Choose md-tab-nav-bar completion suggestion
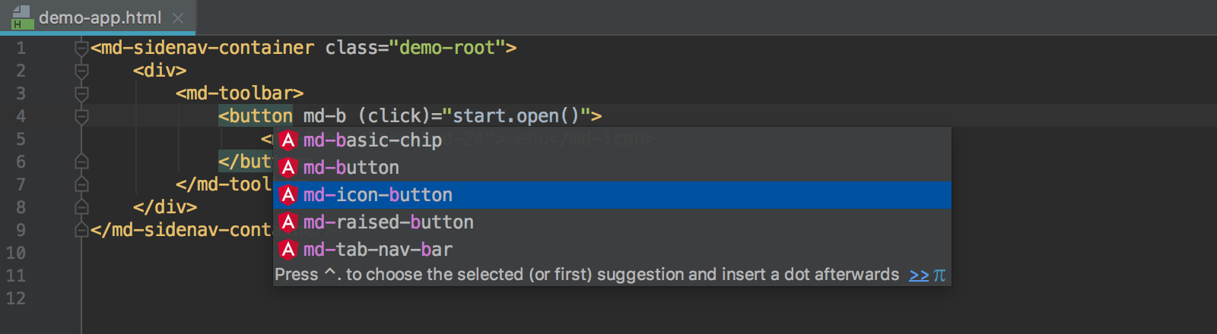This screenshot has width=1217, height=334. pos(612,250)
